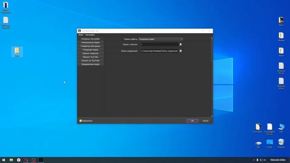Select the YouTubeBOX file desktop icon
This screenshot has height=163, width=290.
tap(270, 129)
